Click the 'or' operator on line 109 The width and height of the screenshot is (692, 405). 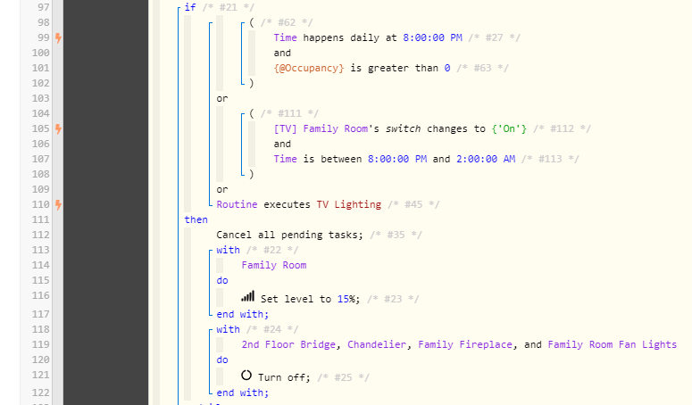click(222, 189)
